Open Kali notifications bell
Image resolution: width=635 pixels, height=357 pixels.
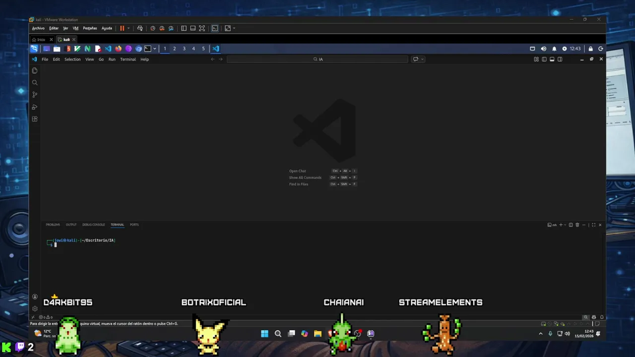(x=554, y=49)
